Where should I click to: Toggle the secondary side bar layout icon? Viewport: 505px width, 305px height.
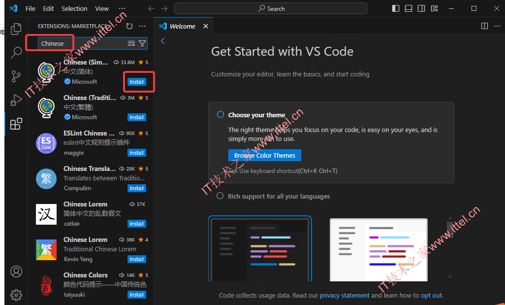pyautogui.click(x=421, y=9)
